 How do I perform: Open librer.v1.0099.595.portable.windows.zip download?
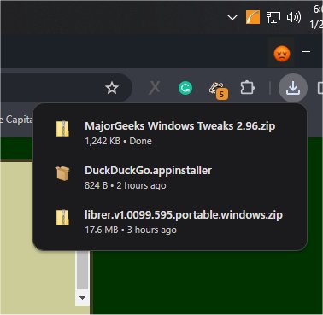click(x=170, y=221)
